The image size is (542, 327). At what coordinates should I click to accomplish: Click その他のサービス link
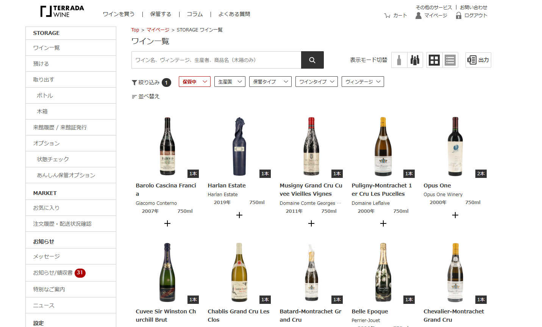click(434, 7)
